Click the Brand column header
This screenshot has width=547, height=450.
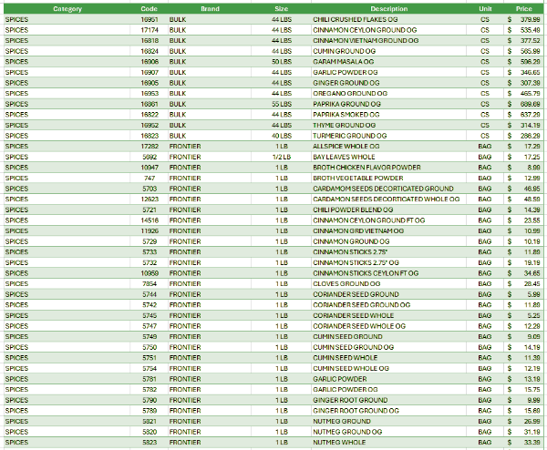(210, 8)
